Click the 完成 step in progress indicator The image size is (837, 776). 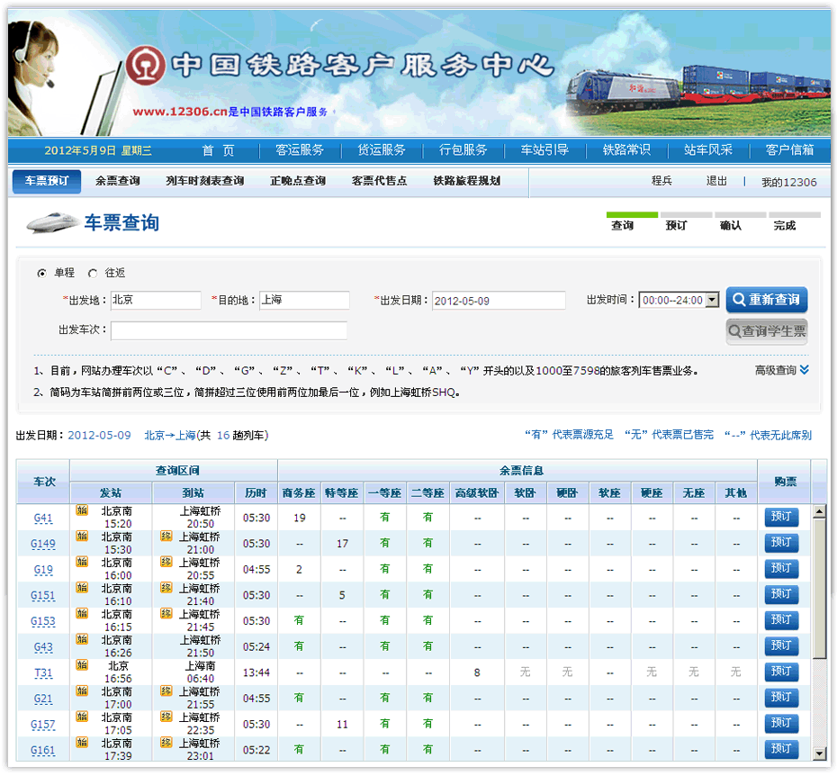click(785, 225)
